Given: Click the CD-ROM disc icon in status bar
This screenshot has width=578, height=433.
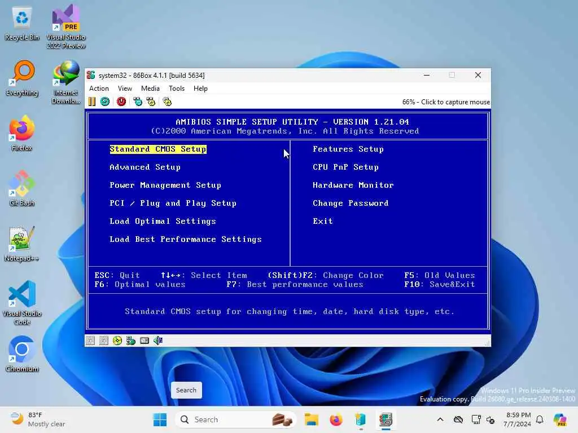Looking at the screenshot, I should click(117, 341).
